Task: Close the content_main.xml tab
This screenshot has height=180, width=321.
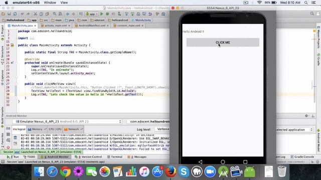Action: click(142, 25)
